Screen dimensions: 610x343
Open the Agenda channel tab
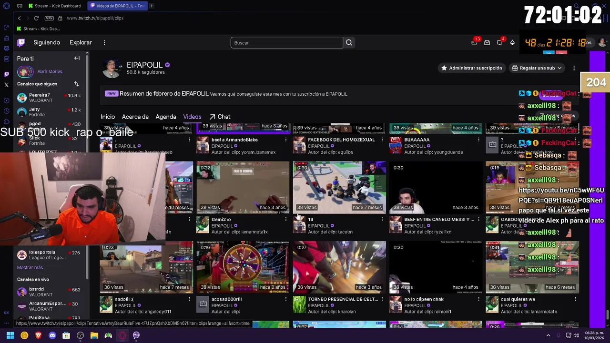(166, 117)
